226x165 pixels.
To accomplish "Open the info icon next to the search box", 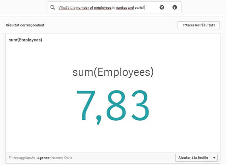I will (174, 8).
